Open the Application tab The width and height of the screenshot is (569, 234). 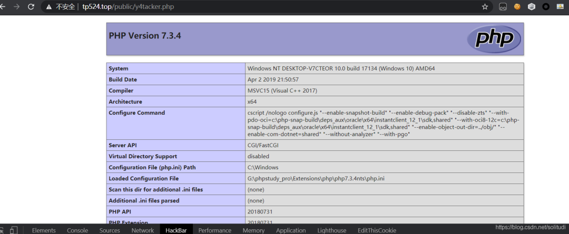[x=291, y=230]
